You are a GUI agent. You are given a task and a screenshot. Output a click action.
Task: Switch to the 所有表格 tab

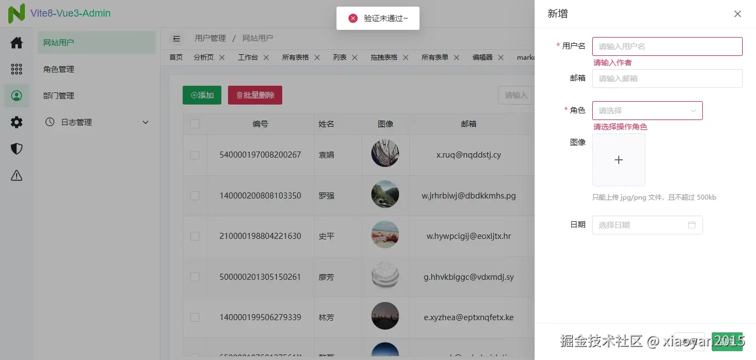pos(295,58)
